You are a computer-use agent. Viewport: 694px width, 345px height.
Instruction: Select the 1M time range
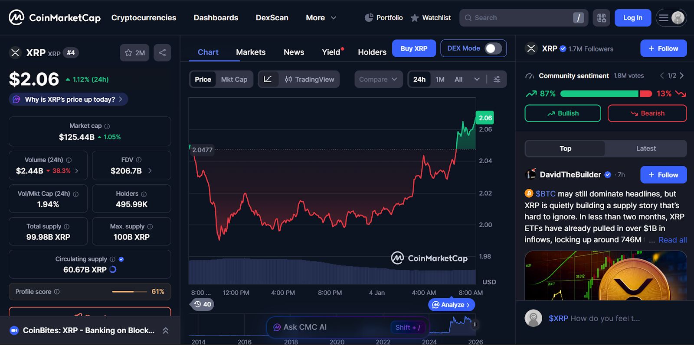(440, 79)
